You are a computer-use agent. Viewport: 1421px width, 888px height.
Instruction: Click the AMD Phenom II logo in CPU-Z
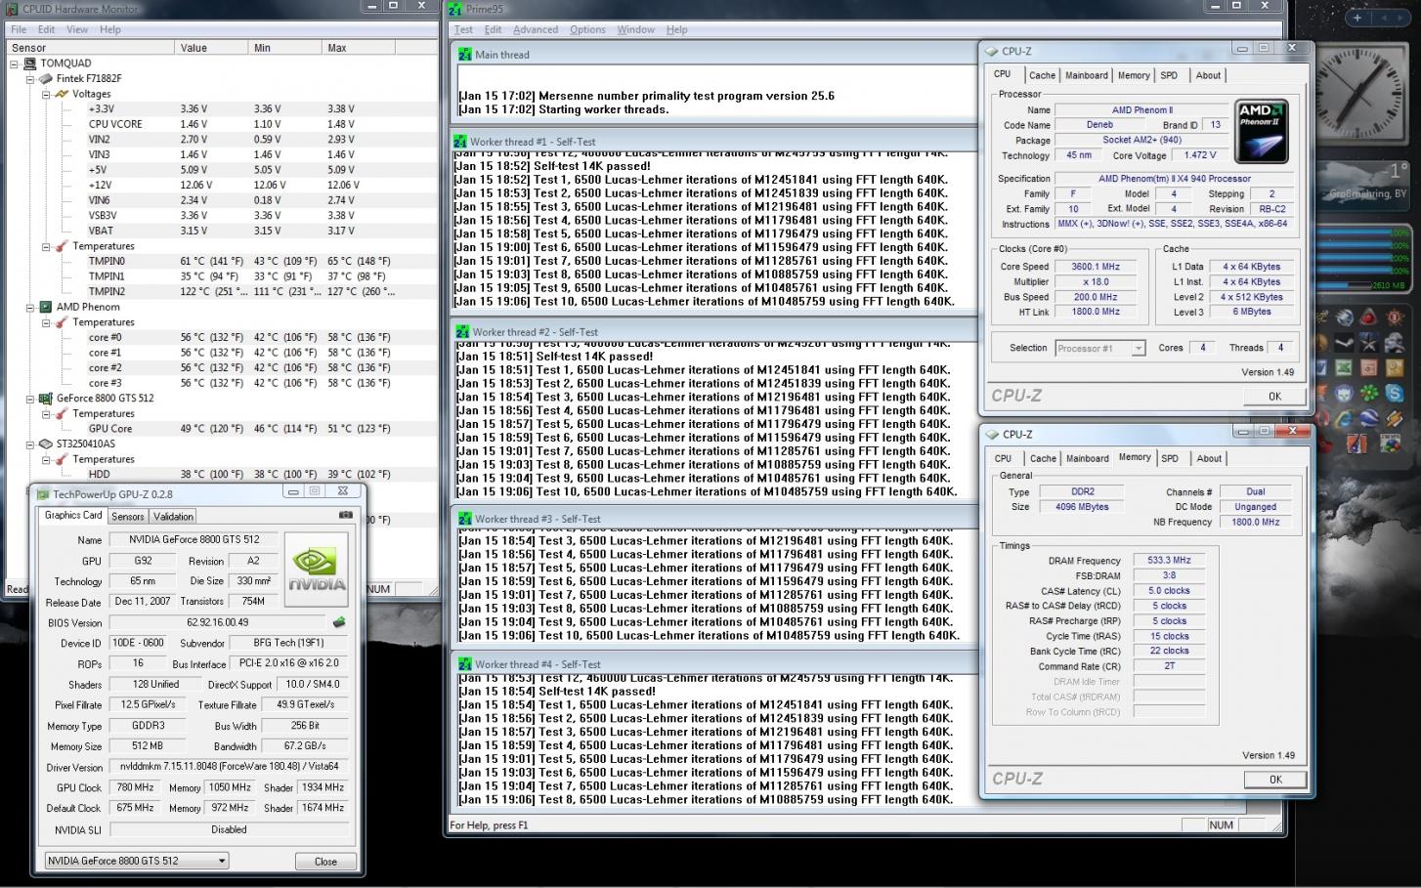[1261, 131]
